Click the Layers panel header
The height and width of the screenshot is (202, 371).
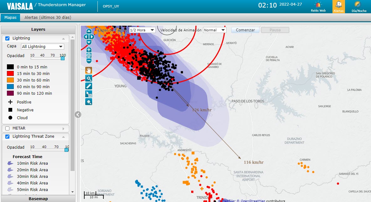[38, 29]
